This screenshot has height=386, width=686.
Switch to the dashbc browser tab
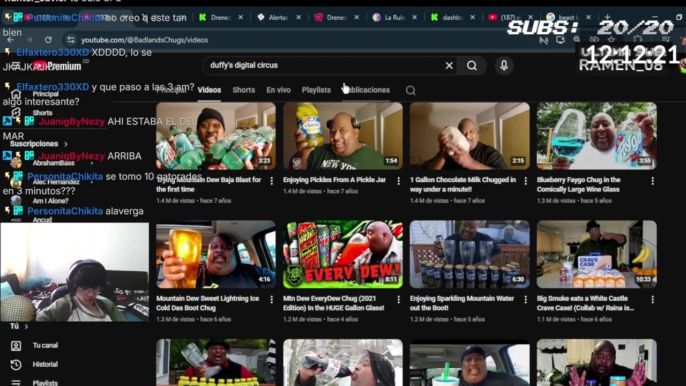tap(452, 17)
